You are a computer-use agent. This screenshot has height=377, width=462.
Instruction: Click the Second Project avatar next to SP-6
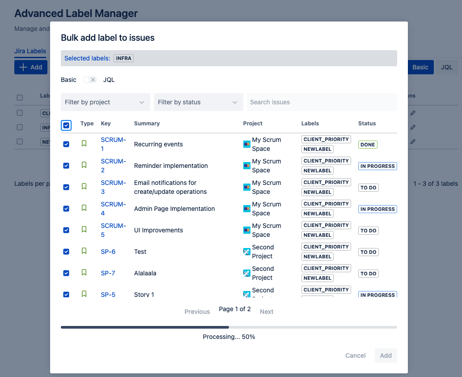(x=247, y=252)
